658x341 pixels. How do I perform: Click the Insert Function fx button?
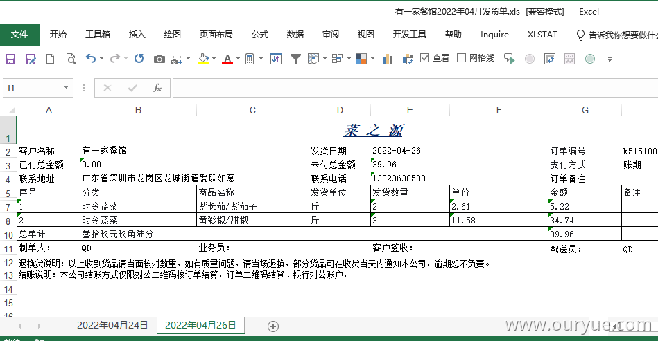click(x=157, y=88)
